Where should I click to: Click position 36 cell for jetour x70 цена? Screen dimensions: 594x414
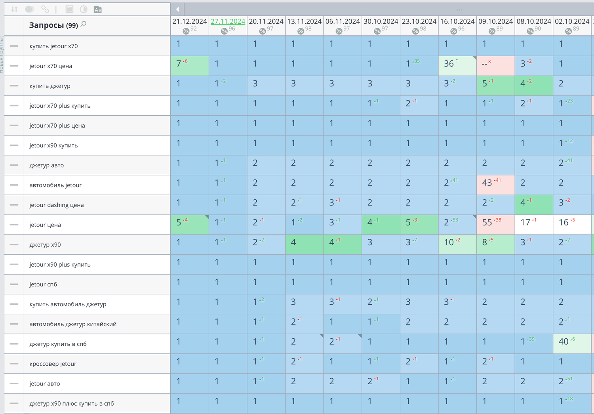tap(457, 66)
